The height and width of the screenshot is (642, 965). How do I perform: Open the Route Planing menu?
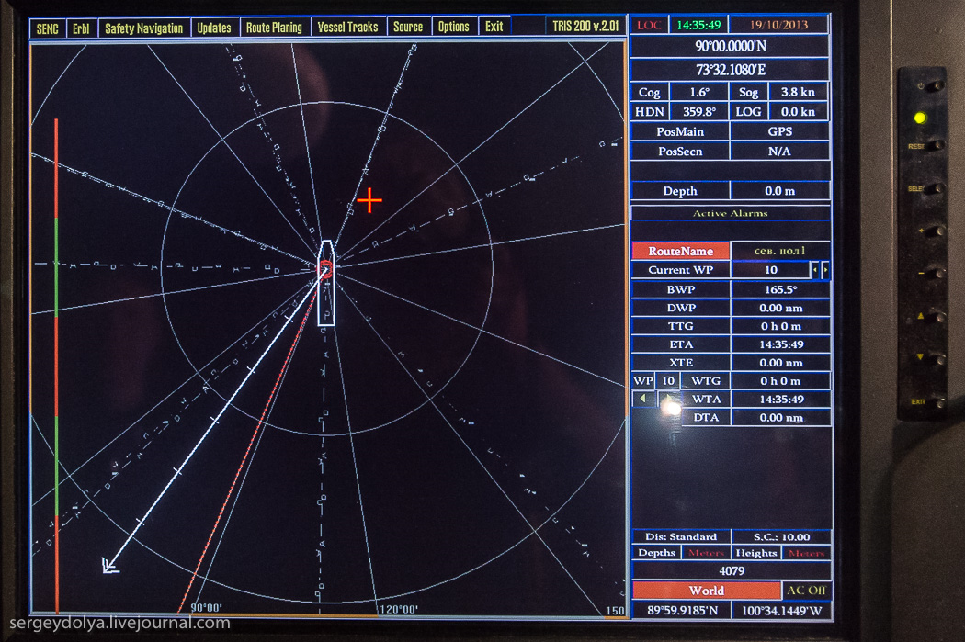274,28
